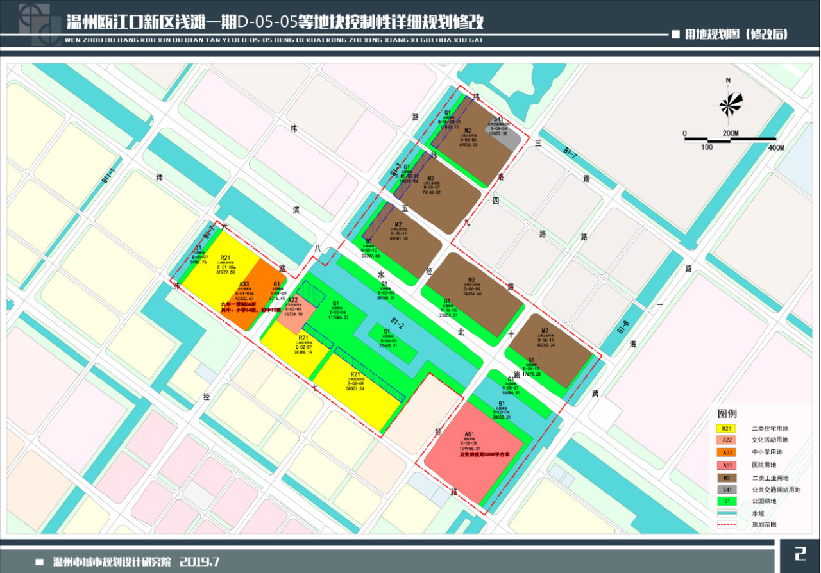The height and width of the screenshot is (573, 821).
Task: Select the A33 orange legend swatch
Action: click(x=727, y=453)
